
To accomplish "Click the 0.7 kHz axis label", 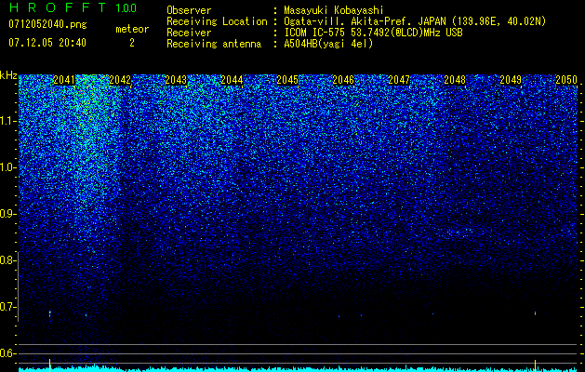I will click(x=7, y=307).
